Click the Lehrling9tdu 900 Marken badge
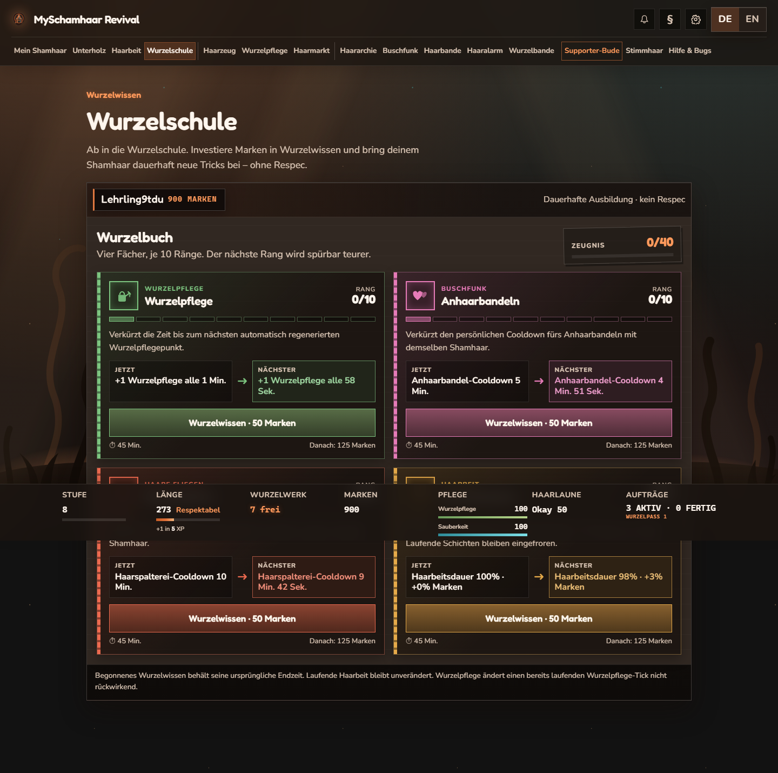This screenshot has height=773, width=778. pos(159,199)
